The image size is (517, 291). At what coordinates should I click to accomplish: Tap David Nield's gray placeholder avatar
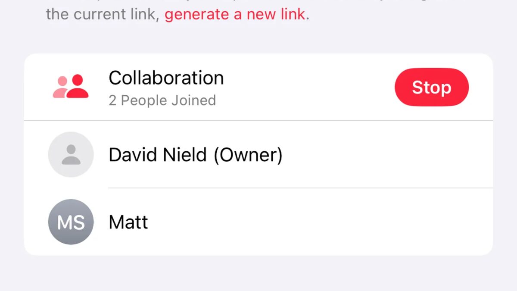coord(71,154)
